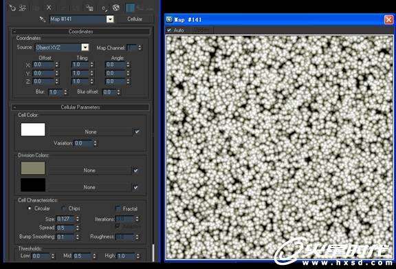Toggle Show Map in Viewport checker icon

coord(116,8)
